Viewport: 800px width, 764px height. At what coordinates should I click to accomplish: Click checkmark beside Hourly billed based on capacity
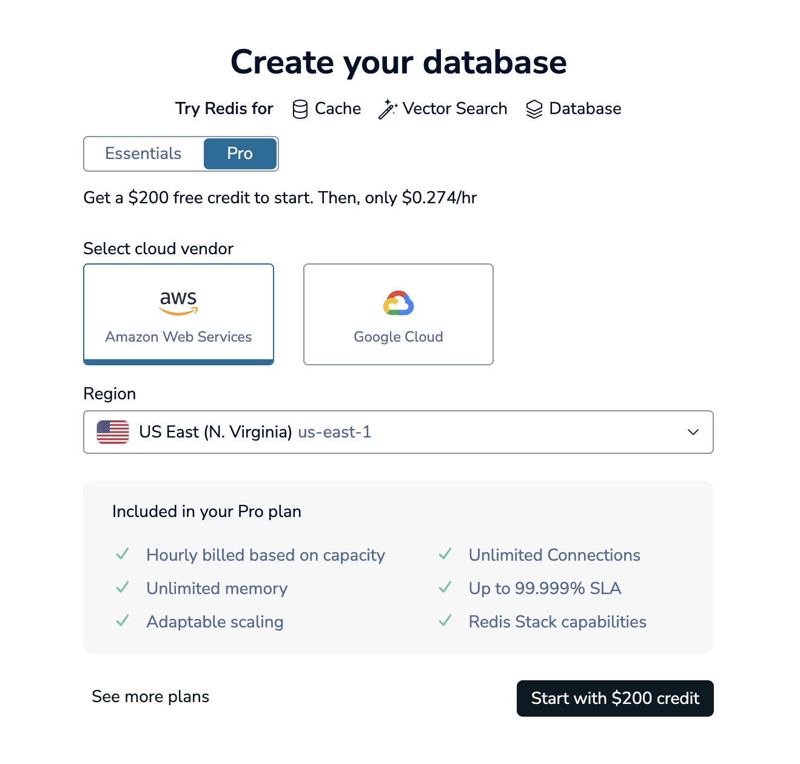pos(123,554)
